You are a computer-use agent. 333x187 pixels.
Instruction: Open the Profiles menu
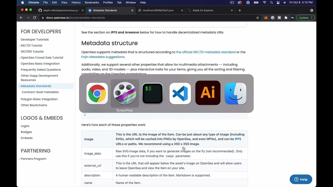click(108, 2)
